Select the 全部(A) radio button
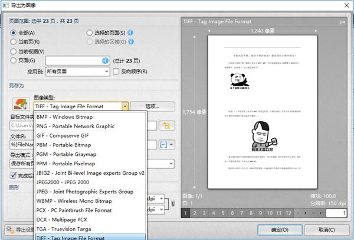This screenshot has height=240, width=354. click(x=14, y=33)
